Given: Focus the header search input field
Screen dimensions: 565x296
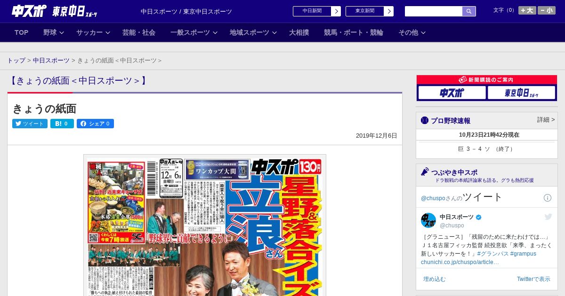Looking at the screenshot, I should click(x=434, y=11).
